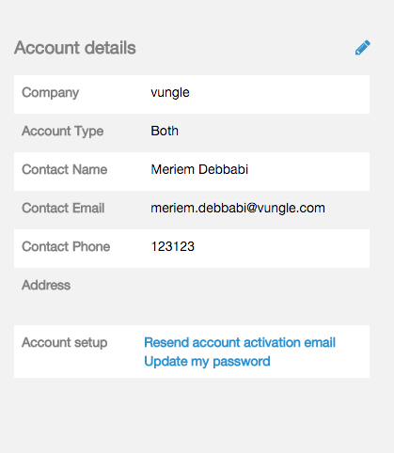The height and width of the screenshot is (453, 394).
Task: Select the phone number 123123
Action: tap(173, 246)
